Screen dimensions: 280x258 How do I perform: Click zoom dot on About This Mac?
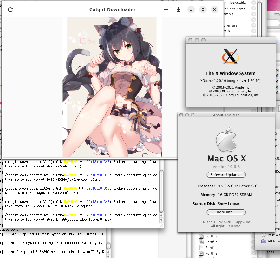click(193, 115)
